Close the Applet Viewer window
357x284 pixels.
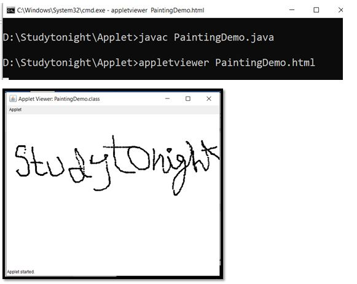tap(209, 98)
